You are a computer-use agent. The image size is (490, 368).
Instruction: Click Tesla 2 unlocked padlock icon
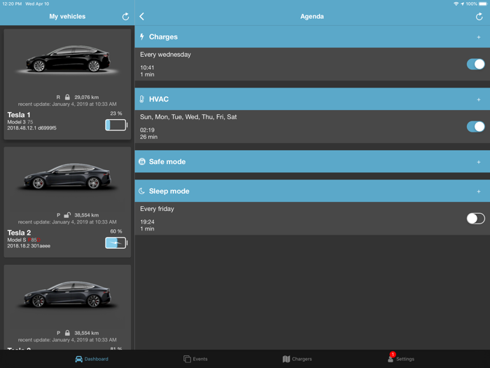click(x=67, y=215)
